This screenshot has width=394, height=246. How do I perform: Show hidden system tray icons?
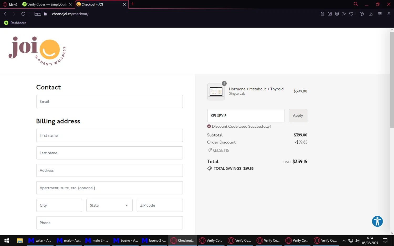point(344,240)
